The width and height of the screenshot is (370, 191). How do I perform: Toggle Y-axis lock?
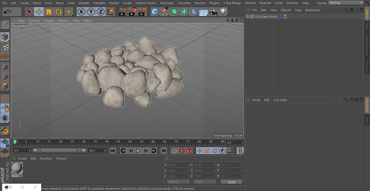click(x=91, y=12)
